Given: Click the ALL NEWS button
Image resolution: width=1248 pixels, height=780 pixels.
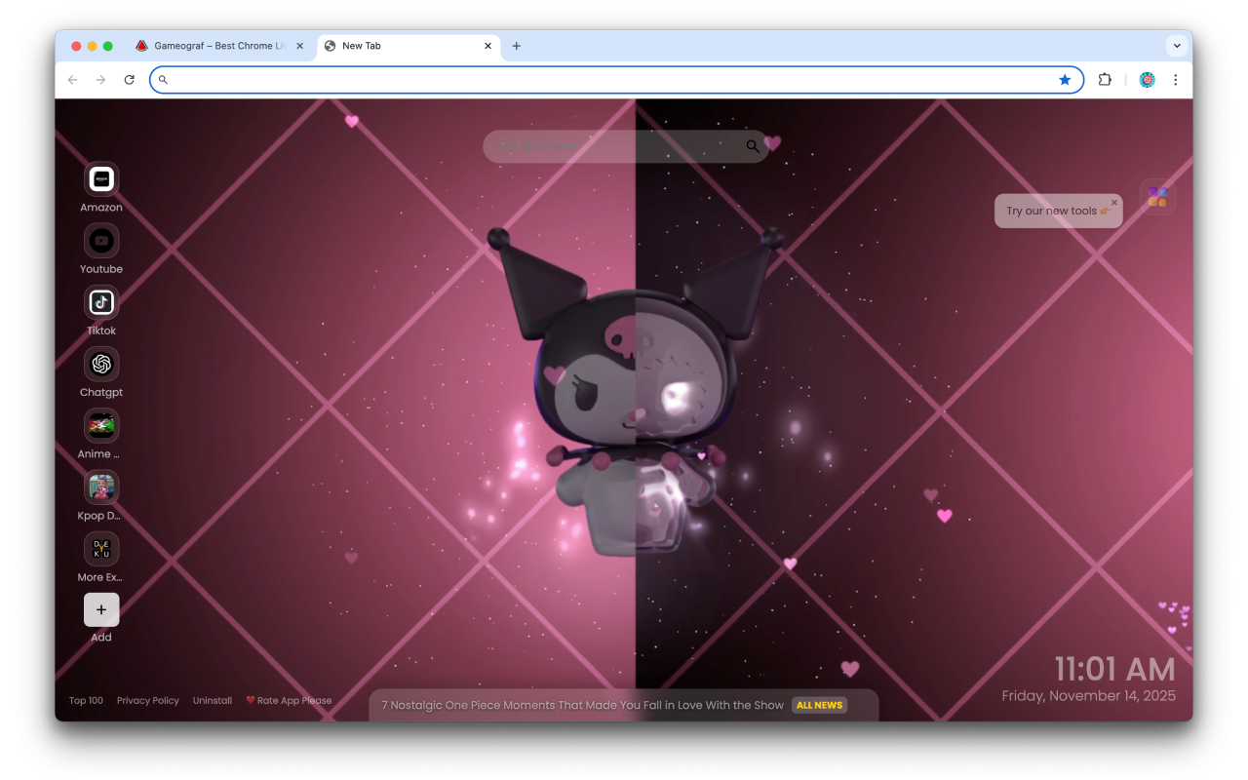Looking at the screenshot, I should (819, 705).
